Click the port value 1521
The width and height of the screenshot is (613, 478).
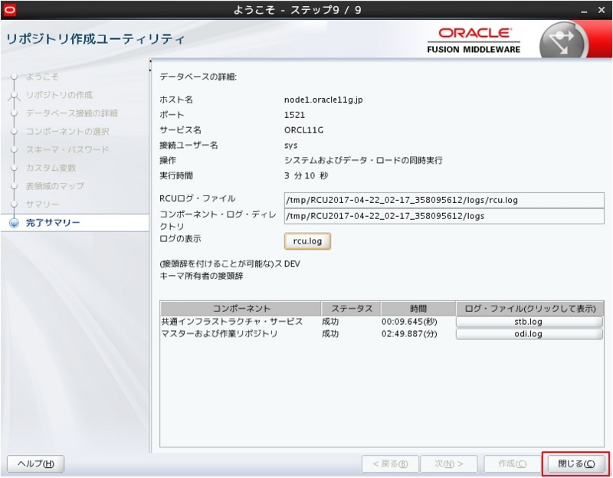pos(294,115)
